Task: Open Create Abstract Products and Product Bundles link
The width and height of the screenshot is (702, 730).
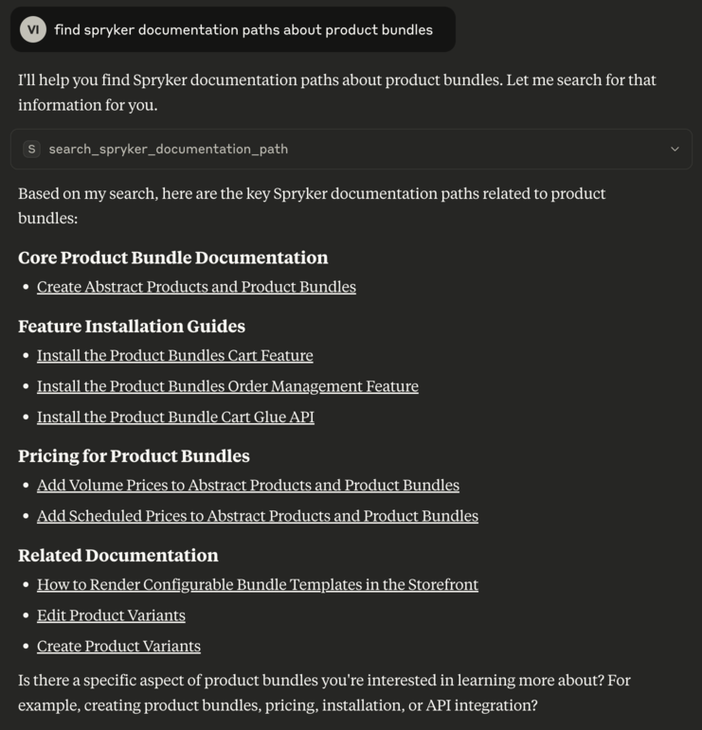Action: tap(196, 287)
